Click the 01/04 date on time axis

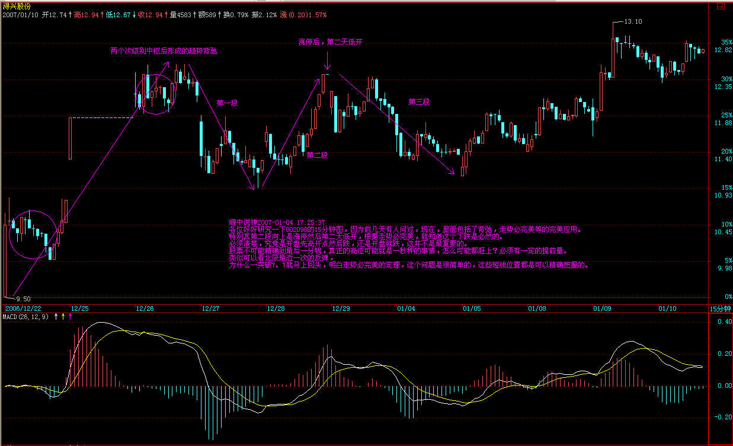point(406,308)
